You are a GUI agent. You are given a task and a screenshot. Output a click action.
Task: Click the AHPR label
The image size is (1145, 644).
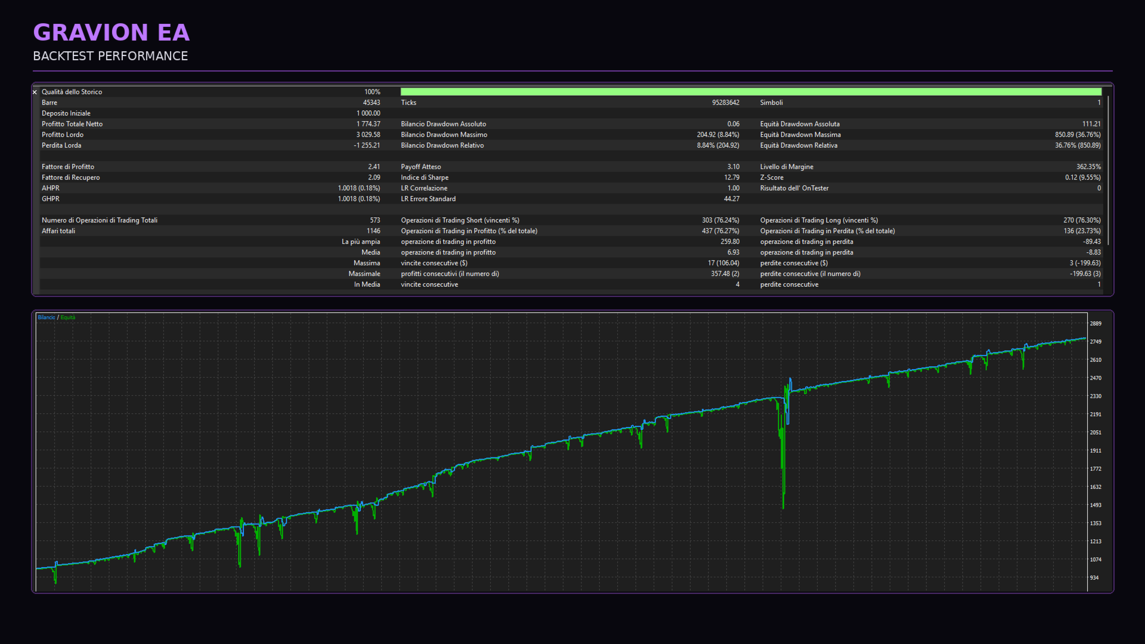(x=50, y=188)
